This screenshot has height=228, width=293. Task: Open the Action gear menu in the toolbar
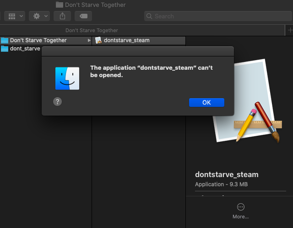(39, 16)
